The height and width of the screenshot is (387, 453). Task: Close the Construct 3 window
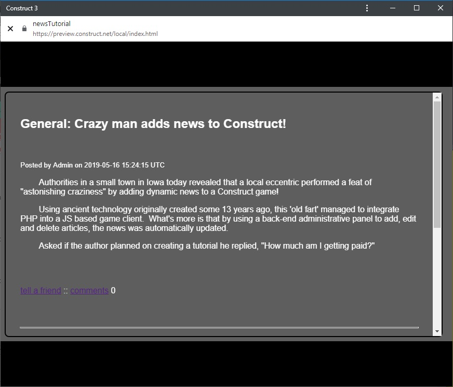tap(441, 8)
